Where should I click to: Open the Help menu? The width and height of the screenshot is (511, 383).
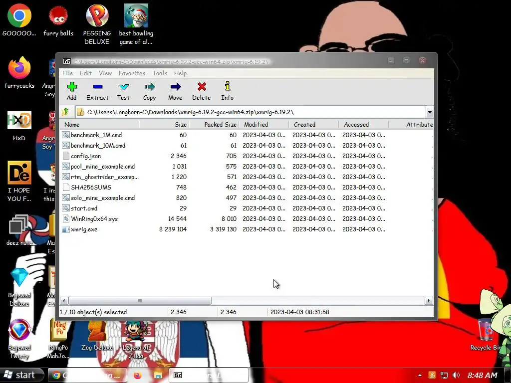[180, 73]
